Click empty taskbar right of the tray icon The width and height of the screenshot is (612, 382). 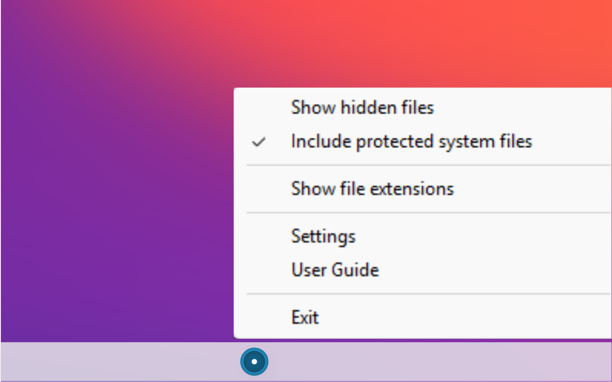click(x=425, y=362)
